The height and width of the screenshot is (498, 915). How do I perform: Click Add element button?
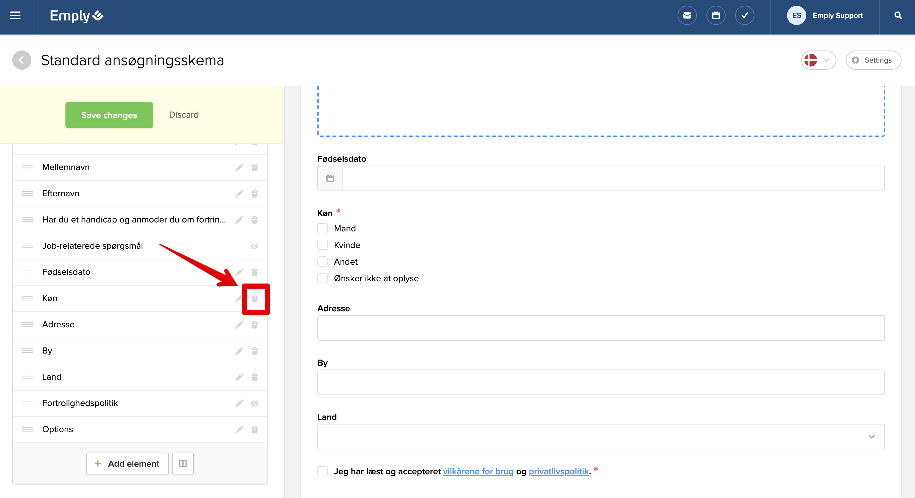point(128,463)
